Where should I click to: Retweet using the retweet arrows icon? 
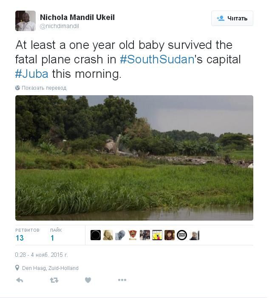click(54, 280)
